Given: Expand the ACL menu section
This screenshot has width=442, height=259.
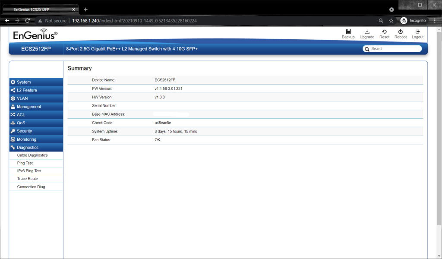Looking at the screenshot, I should pyautogui.click(x=36, y=115).
